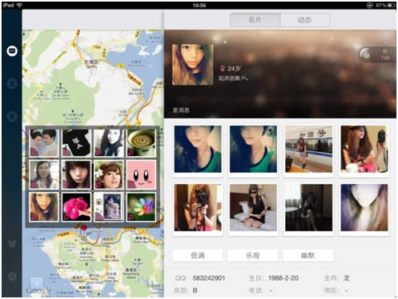The width and height of the screenshot is (398, 299).
Task: Switch to the 名片 tab
Action: (255, 20)
